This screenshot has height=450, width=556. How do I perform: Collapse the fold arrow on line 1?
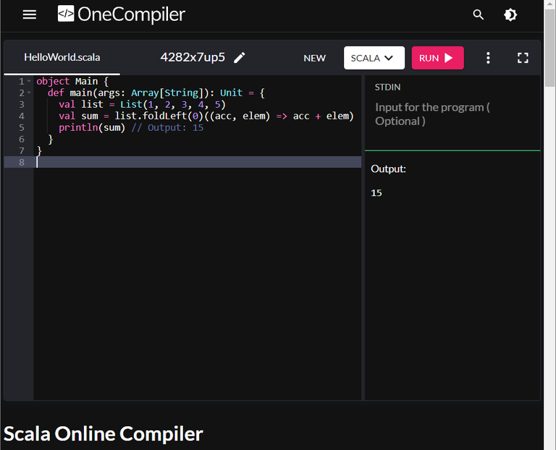pyautogui.click(x=29, y=81)
